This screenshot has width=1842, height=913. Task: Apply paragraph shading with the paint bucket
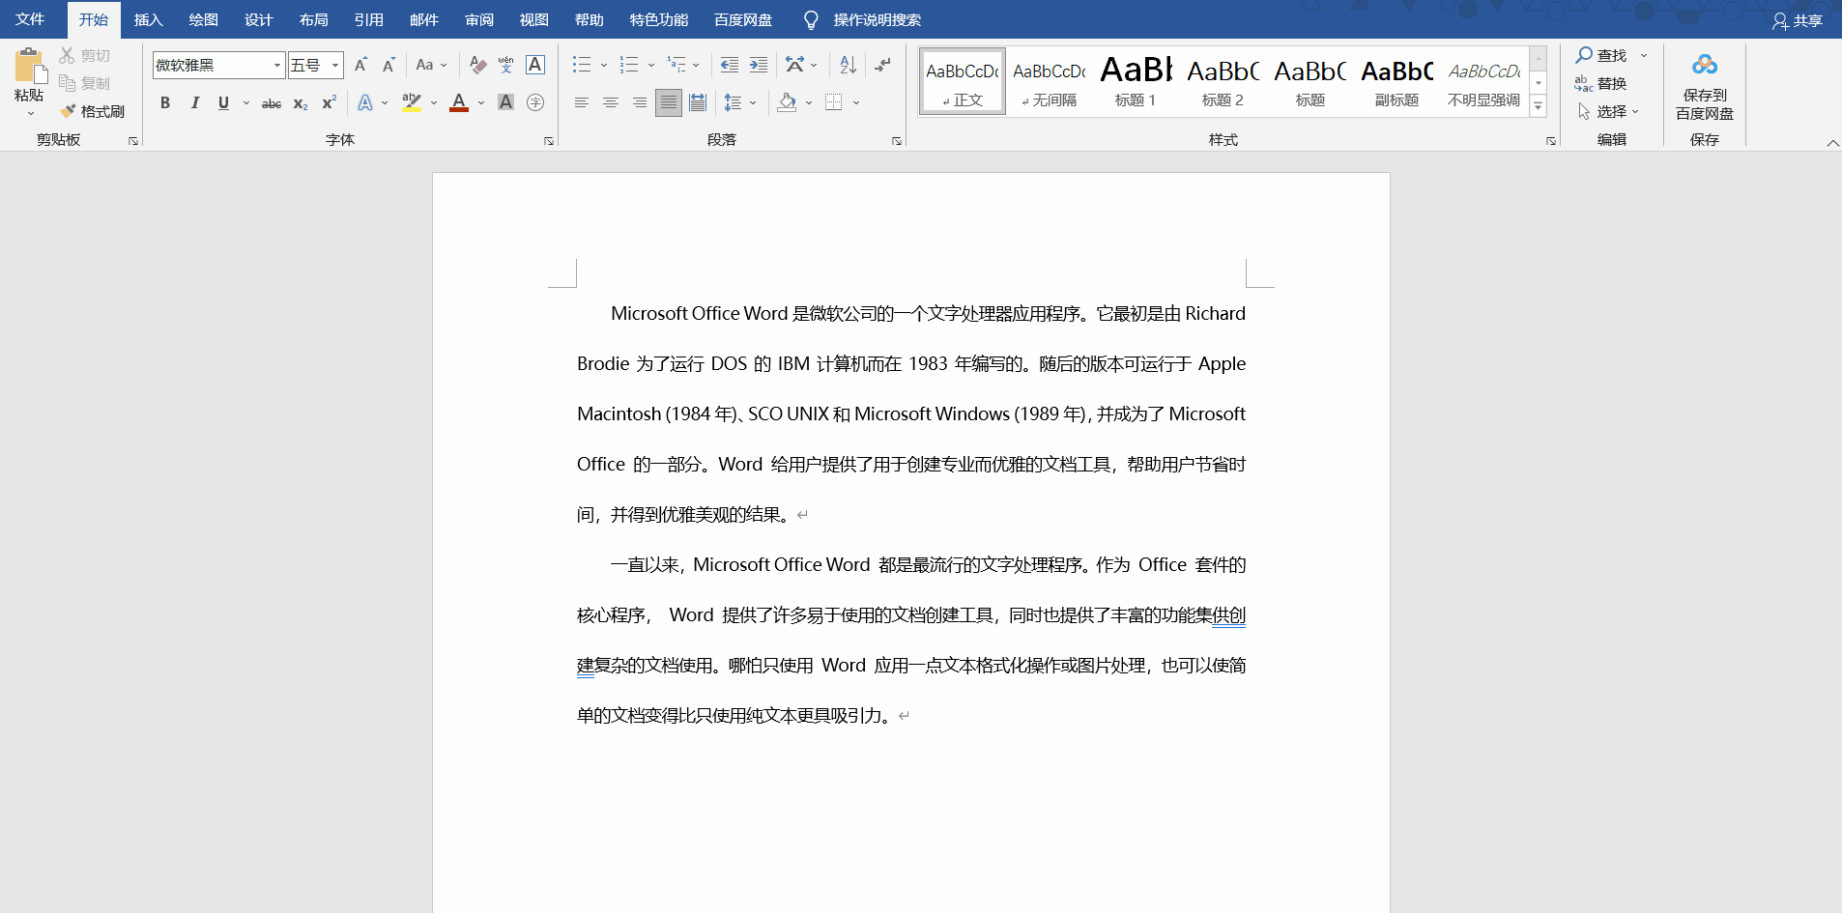[x=788, y=102]
